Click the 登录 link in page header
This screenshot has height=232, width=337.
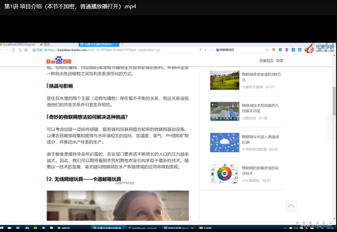pyautogui.click(x=279, y=61)
